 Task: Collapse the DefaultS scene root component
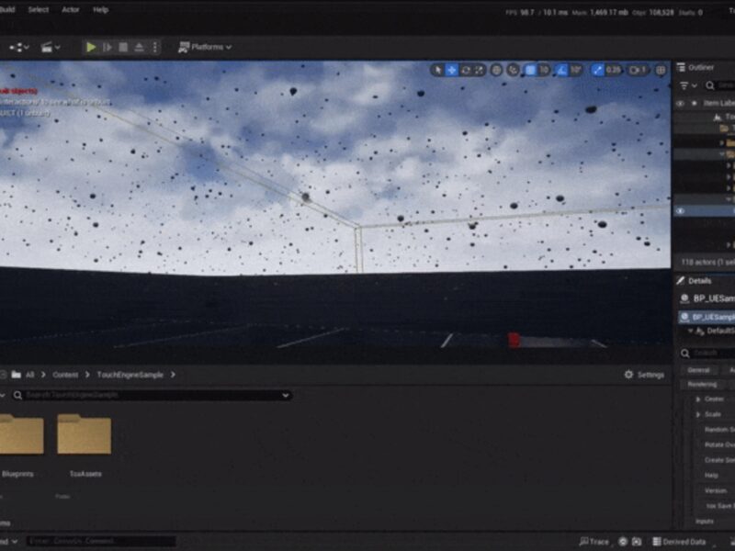[x=690, y=331]
